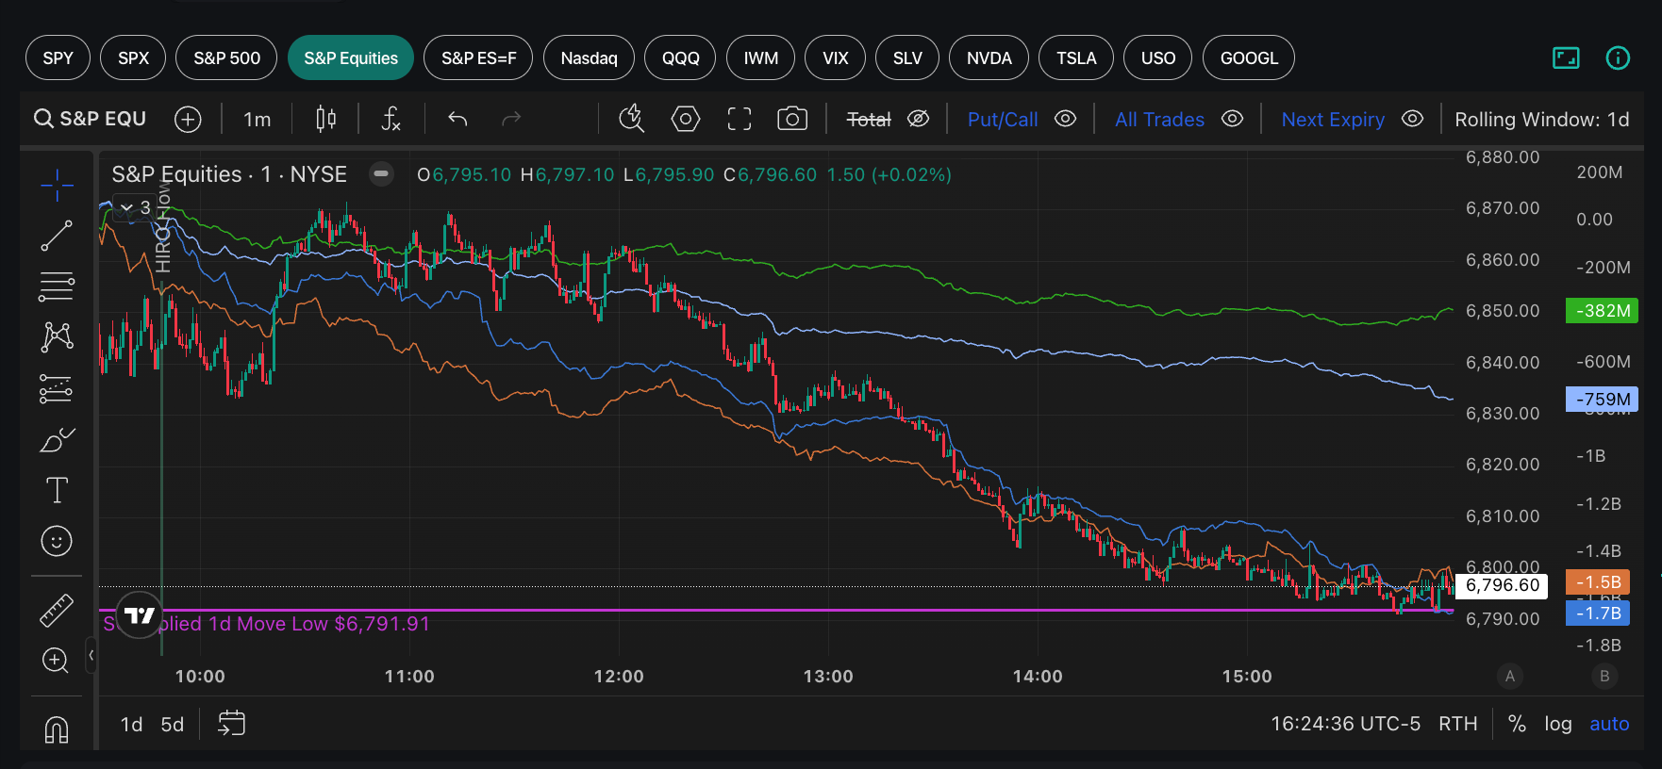The image size is (1662, 769).
Task: Collapse the left drawing toolbar
Action: tap(91, 655)
